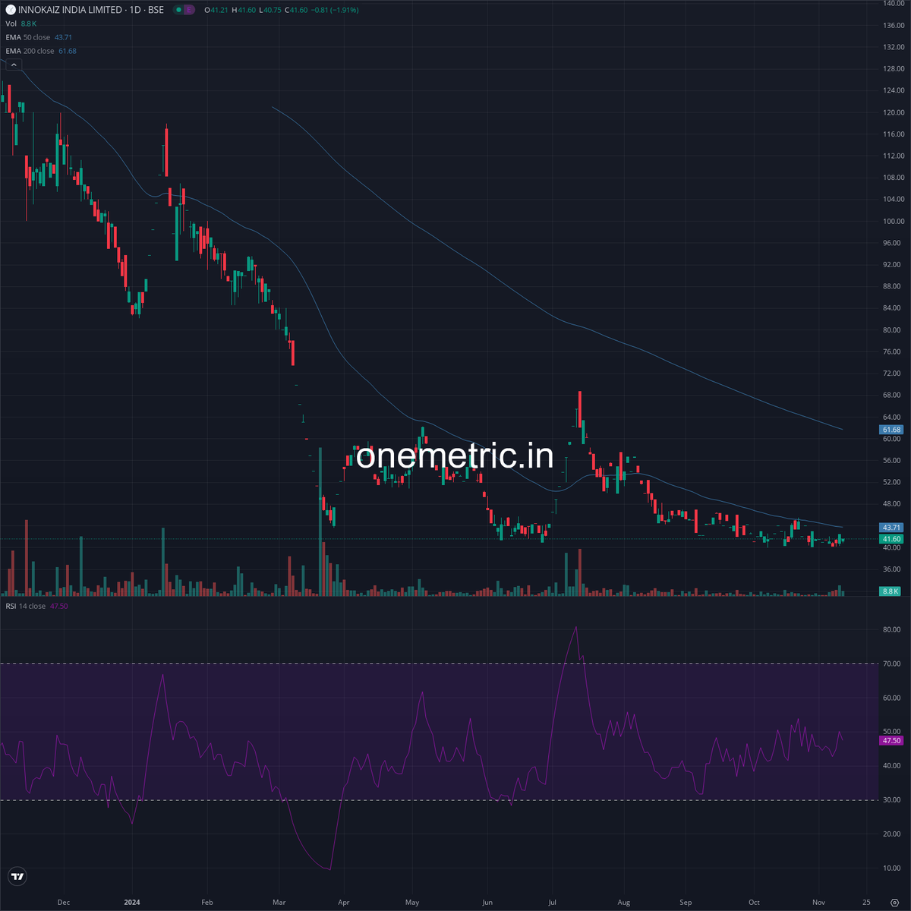
Task: Select the EMA 50 close legend
Action: click(39, 37)
